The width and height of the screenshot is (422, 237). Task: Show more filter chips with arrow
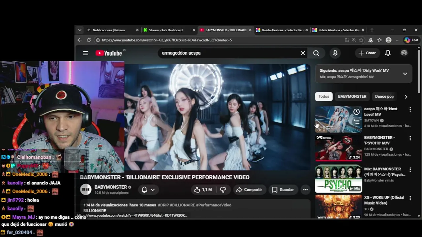click(406, 97)
